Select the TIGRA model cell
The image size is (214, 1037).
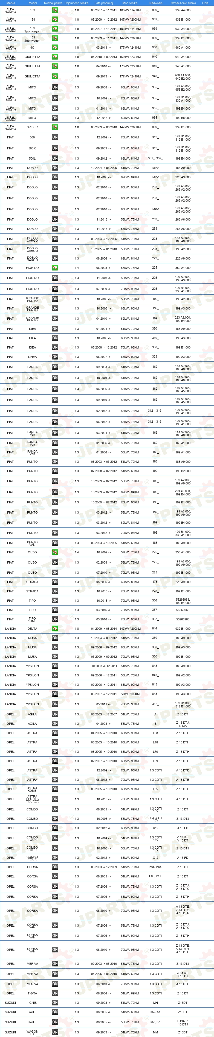coord(33,993)
